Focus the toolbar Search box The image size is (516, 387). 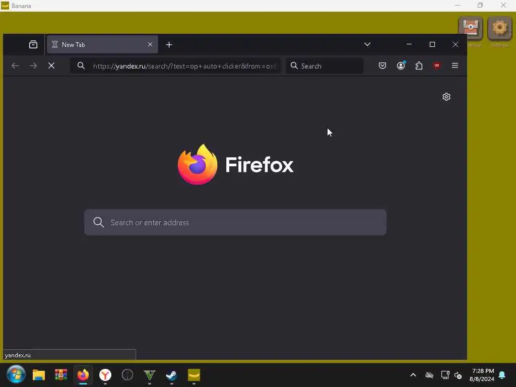coord(325,66)
